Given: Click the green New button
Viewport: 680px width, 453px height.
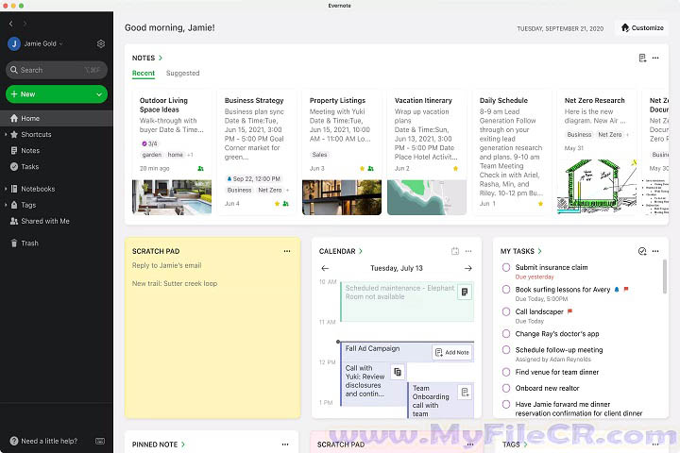Looking at the screenshot, I should [x=57, y=94].
